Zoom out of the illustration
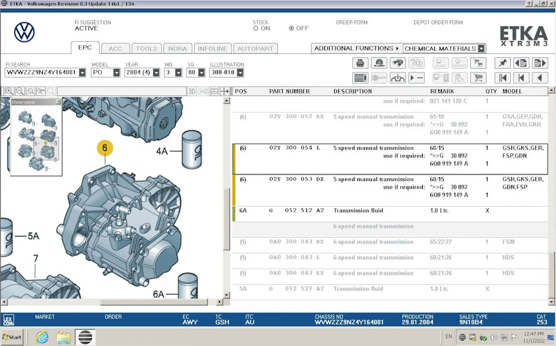The image size is (556, 346). [x=20, y=91]
